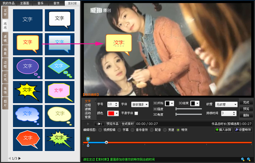Click the 预览 effect button
Image resolution: width=255 pixels, height=163 pixels.
click(x=246, y=109)
